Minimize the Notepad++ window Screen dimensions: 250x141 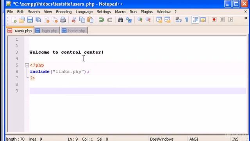(227, 4)
